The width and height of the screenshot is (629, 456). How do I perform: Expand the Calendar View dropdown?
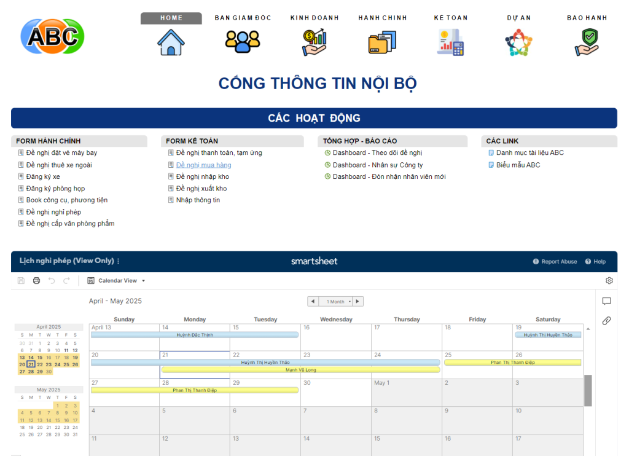pyautogui.click(x=117, y=281)
